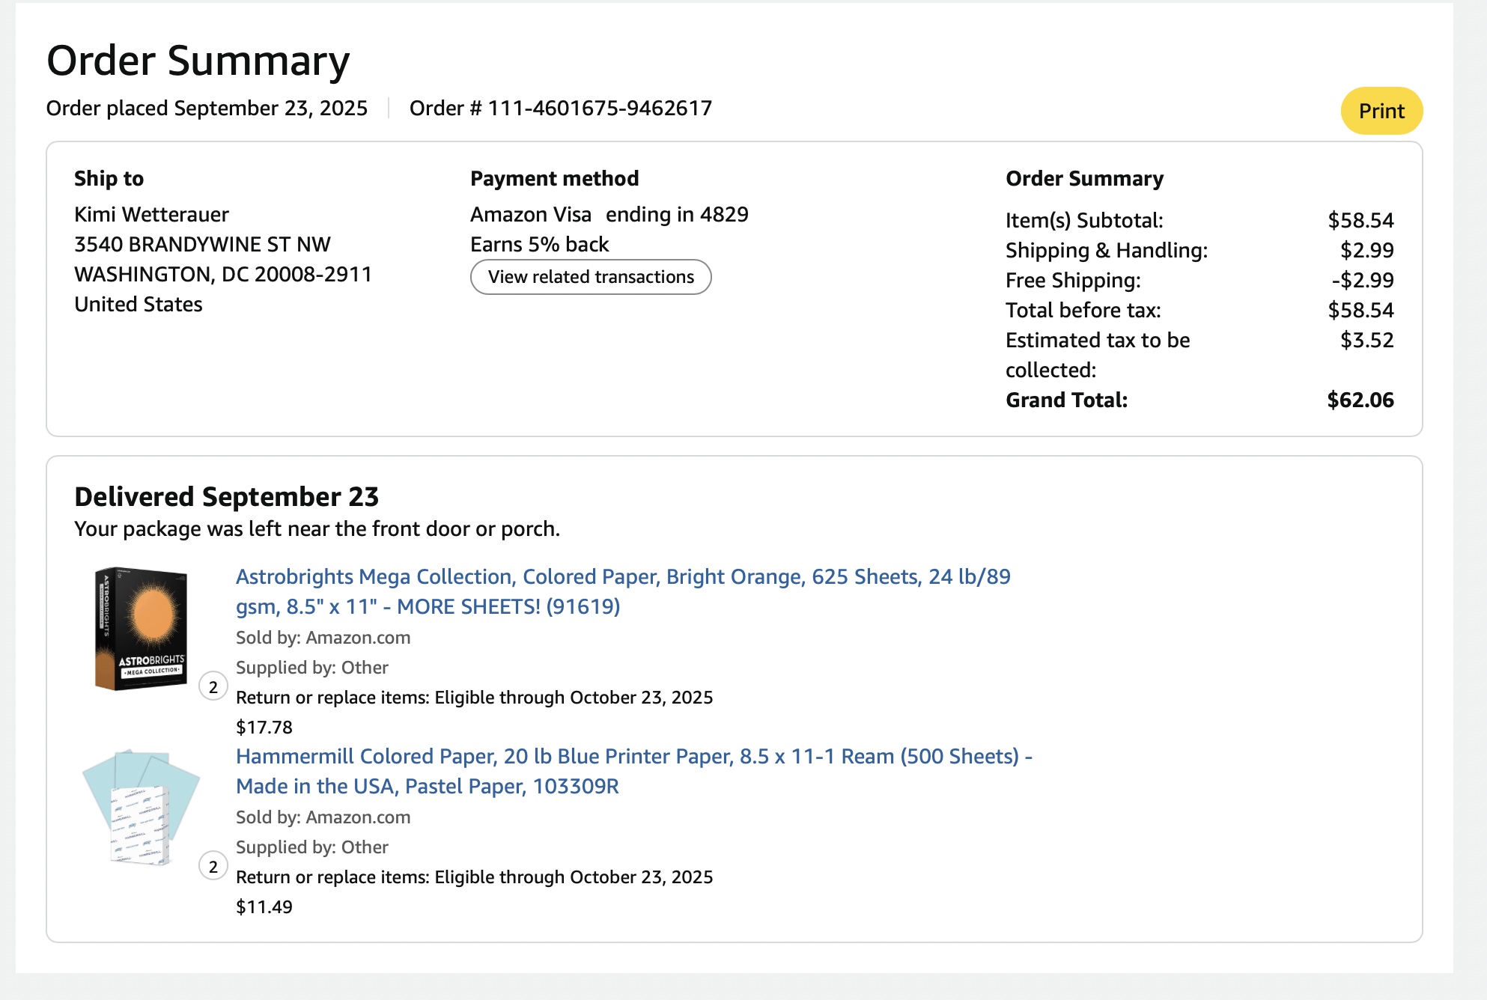This screenshot has width=1487, height=1000.
Task: Select the Delivered September 23 heading
Action: [227, 496]
